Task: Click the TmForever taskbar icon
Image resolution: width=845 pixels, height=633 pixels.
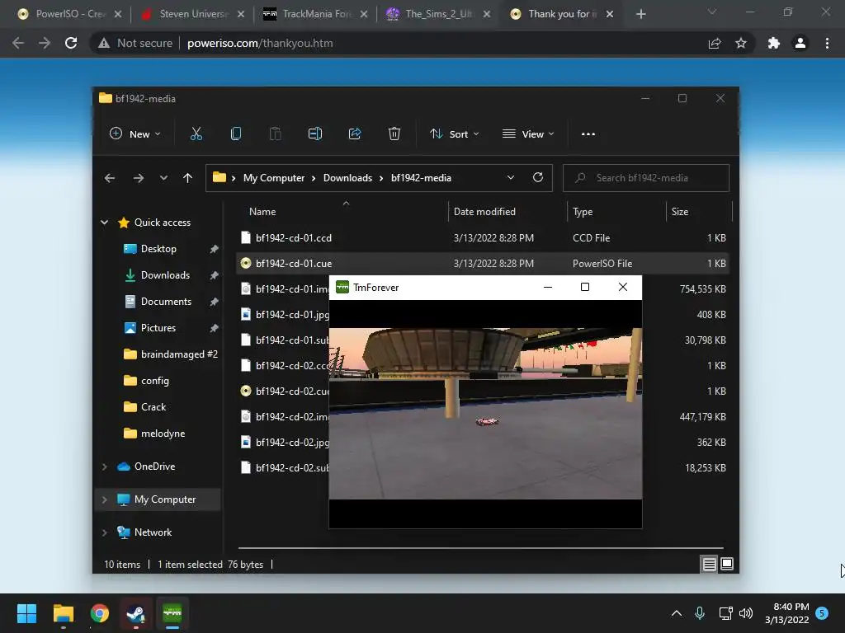Action: (172, 613)
